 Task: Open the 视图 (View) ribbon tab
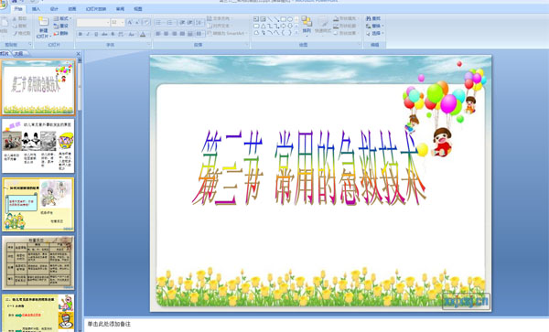[x=138, y=9]
